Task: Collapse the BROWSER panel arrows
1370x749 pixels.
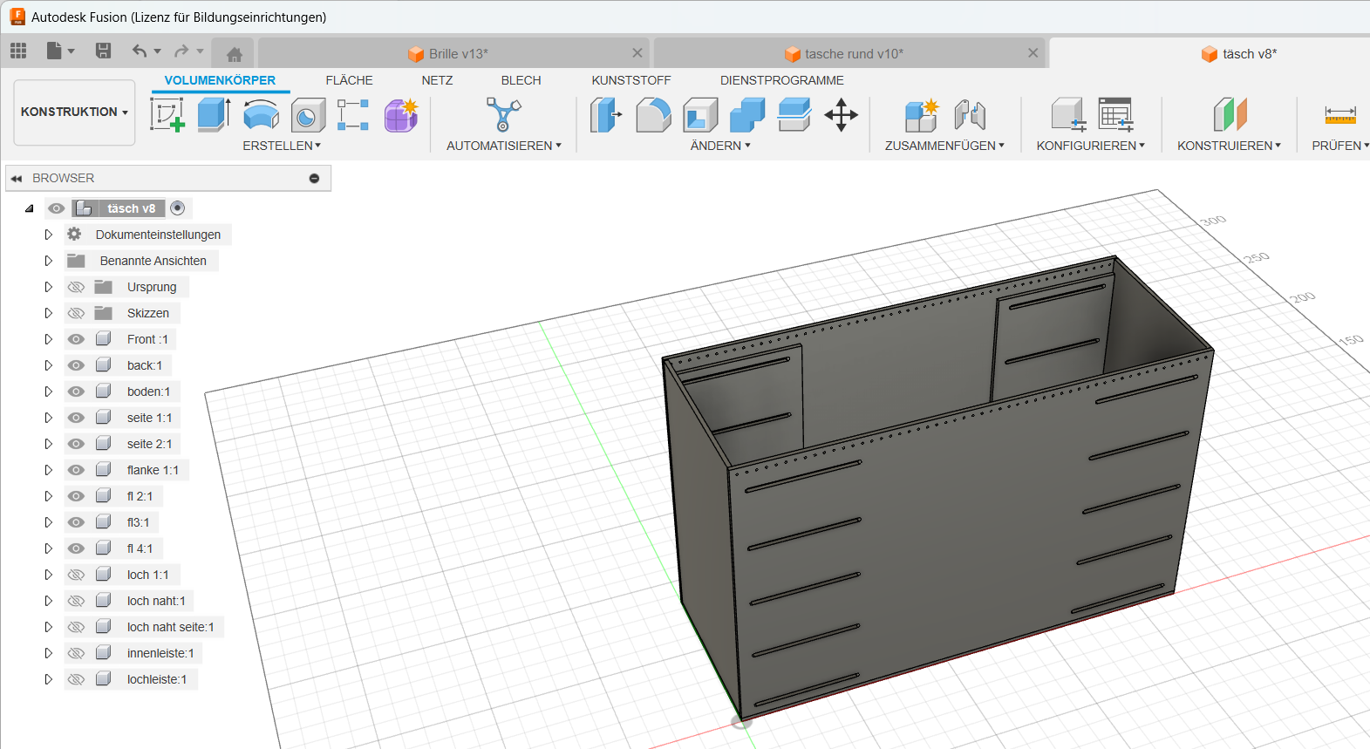Action: [x=17, y=178]
